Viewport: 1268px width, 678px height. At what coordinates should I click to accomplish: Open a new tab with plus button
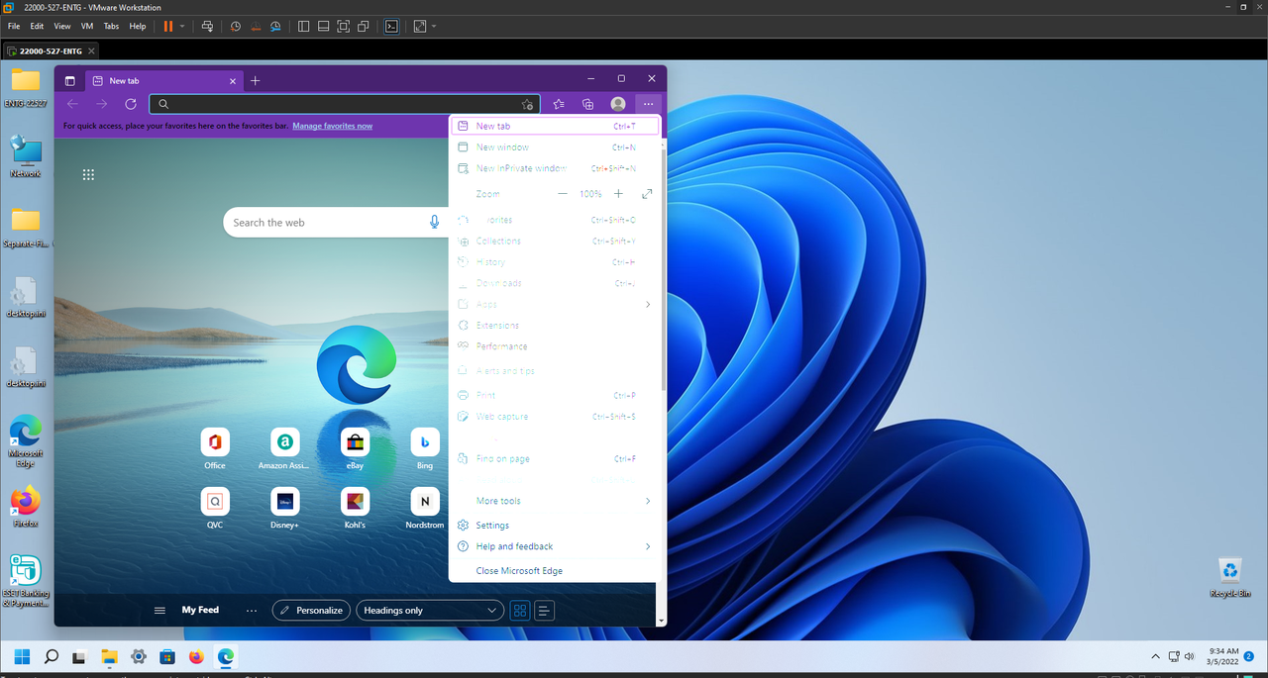255,80
